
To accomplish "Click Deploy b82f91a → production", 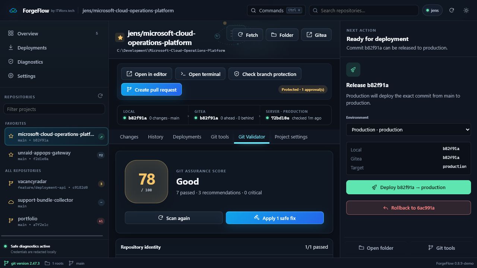I will tap(408, 187).
